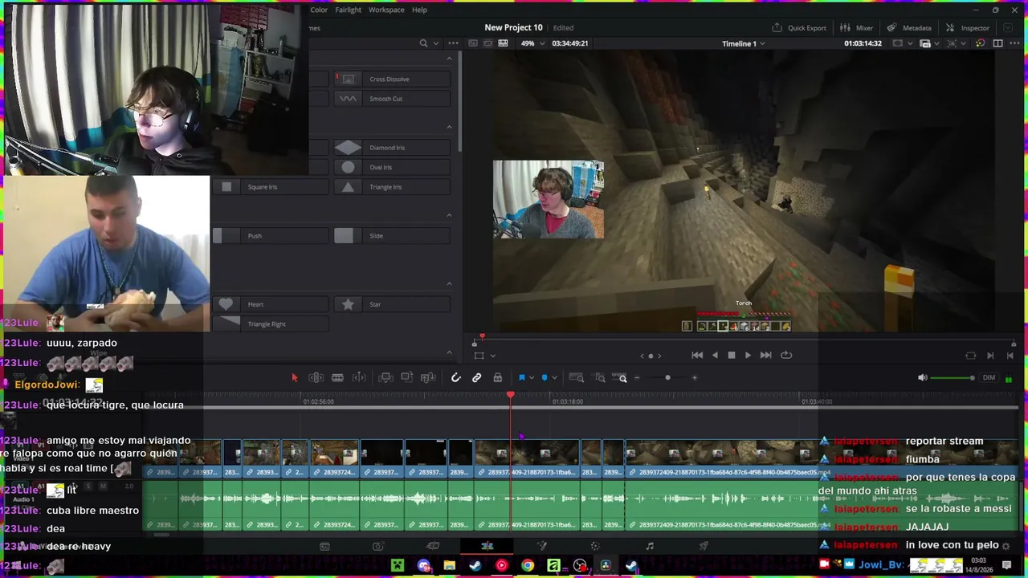Mute audio with the speaker icon
The image size is (1028, 578).
pyautogui.click(x=922, y=378)
